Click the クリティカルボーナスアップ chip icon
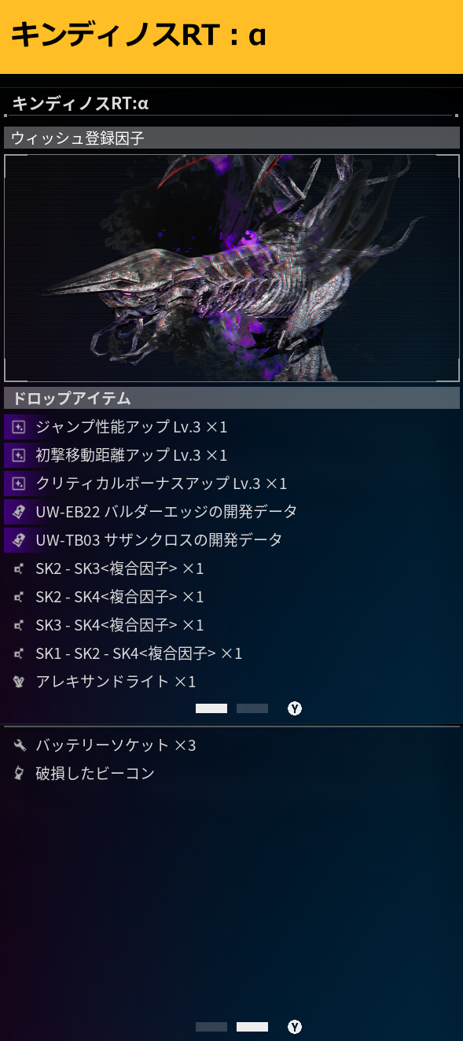This screenshot has height=1041, width=463. [19, 484]
